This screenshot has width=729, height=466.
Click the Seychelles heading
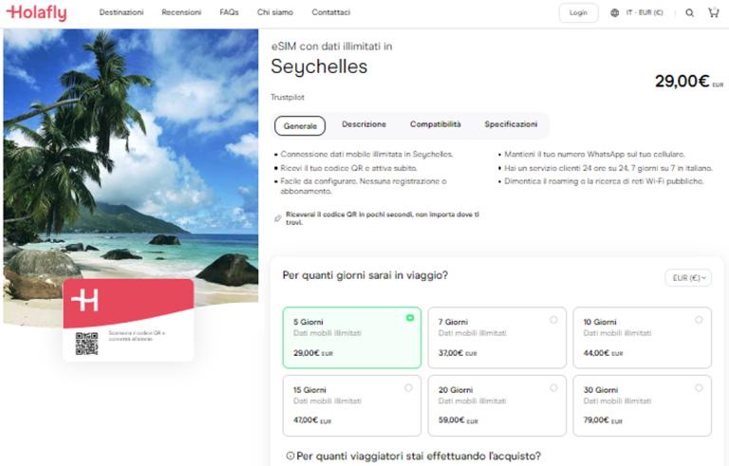(319, 66)
